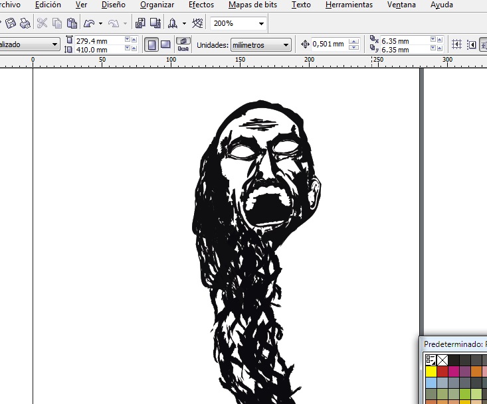Screen dimensions: 487x404
Task: Click the duplicate distance x icon
Action: [x=374, y=39]
